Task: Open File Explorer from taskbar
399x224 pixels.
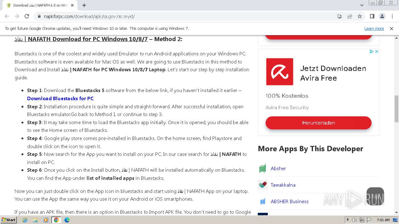Action: click(x=35, y=220)
